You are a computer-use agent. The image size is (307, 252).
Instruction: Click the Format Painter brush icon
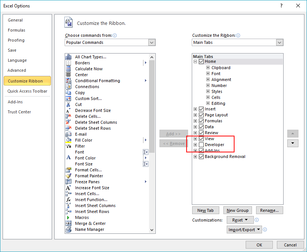click(68, 176)
